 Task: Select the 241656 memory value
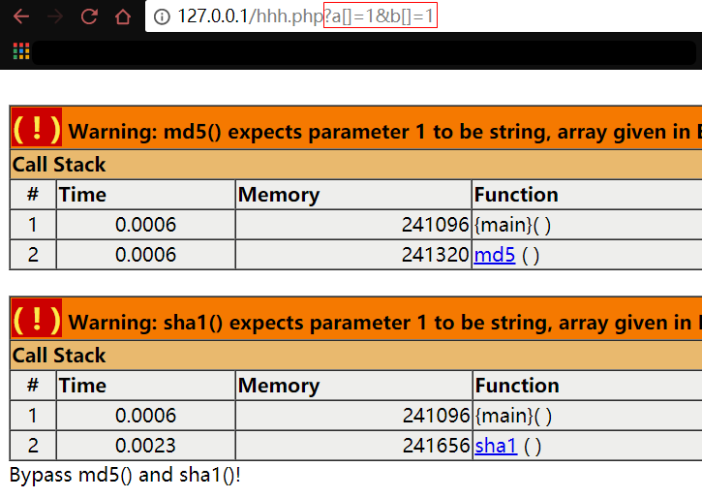436,447
